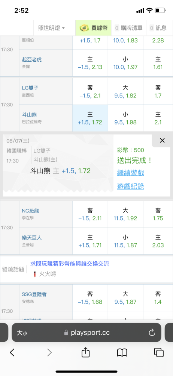Open the 求問玩競猜彩幣 hot topic link
173x376 pixels.
point(70,264)
